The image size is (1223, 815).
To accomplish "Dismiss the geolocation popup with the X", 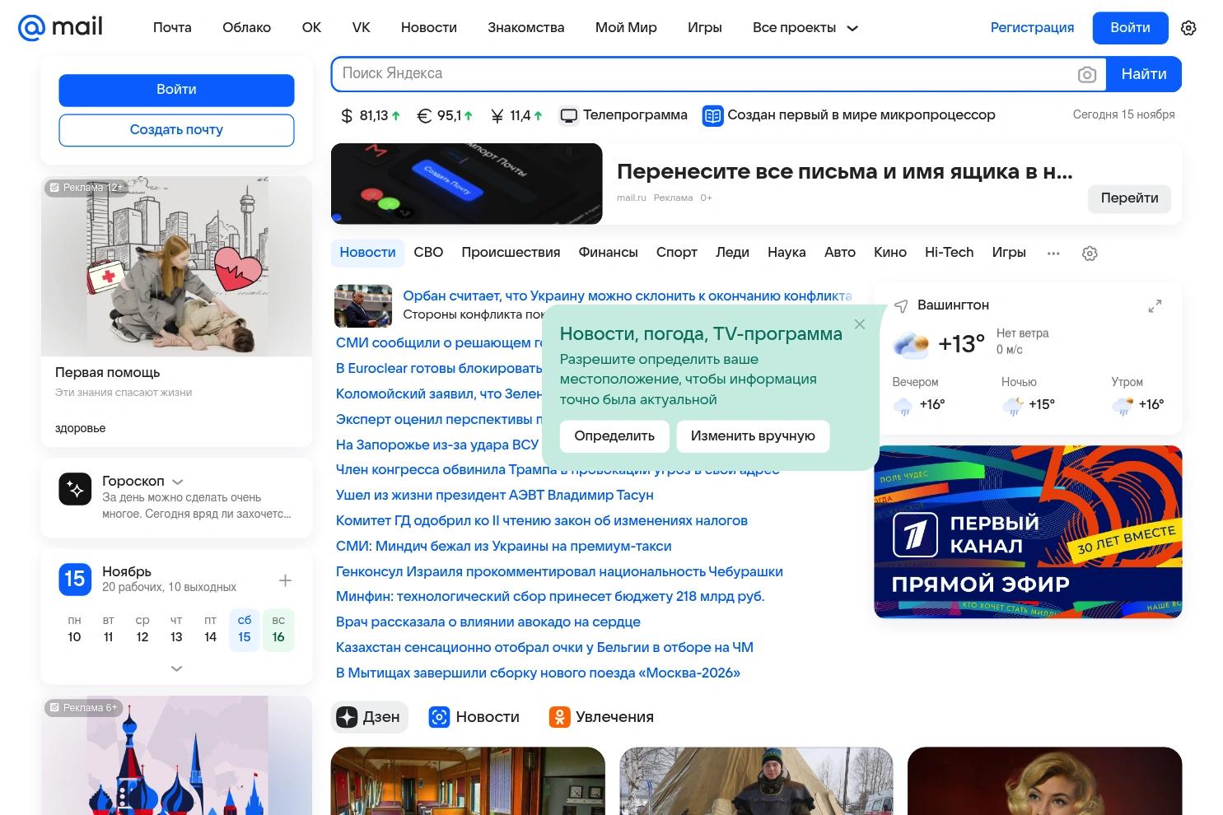I will [x=860, y=324].
